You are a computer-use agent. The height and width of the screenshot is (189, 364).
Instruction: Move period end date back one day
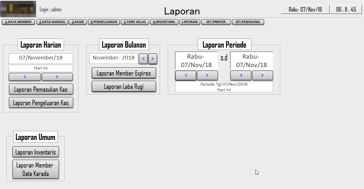[241, 75]
